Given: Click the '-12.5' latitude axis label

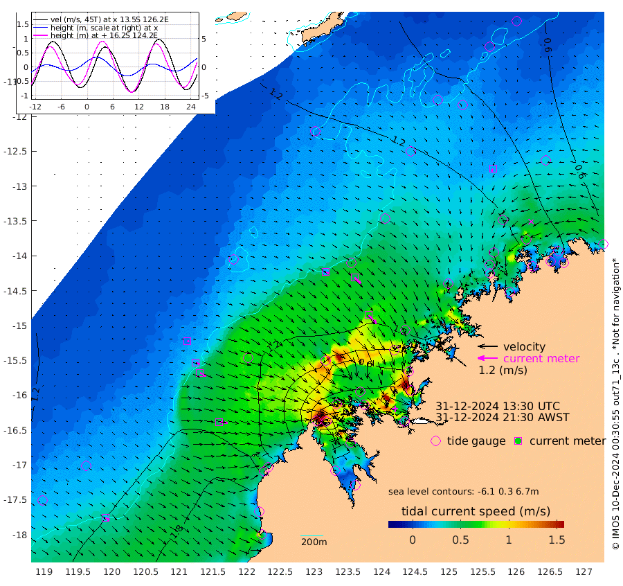Looking at the screenshot, I should tap(15, 152).
